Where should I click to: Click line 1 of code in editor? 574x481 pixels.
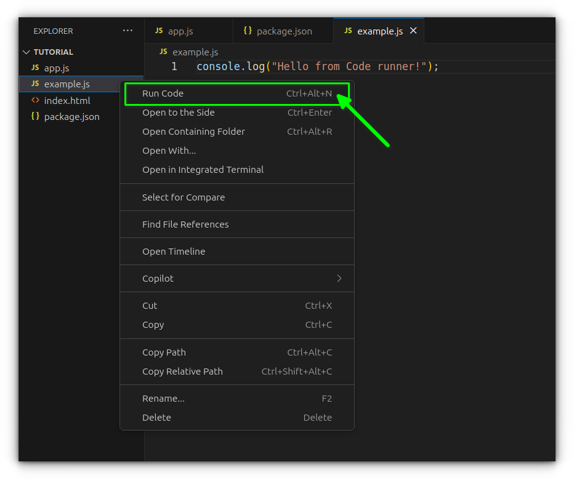(x=317, y=66)
